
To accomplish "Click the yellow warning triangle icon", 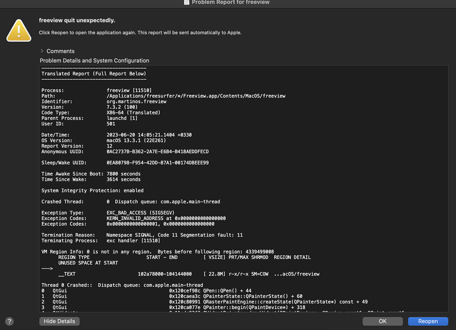I will [x=19, y=30].
